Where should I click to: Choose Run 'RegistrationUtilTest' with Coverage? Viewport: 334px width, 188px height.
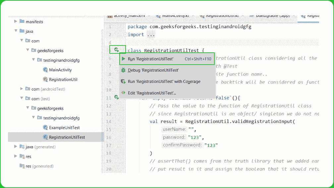[164, 82]
